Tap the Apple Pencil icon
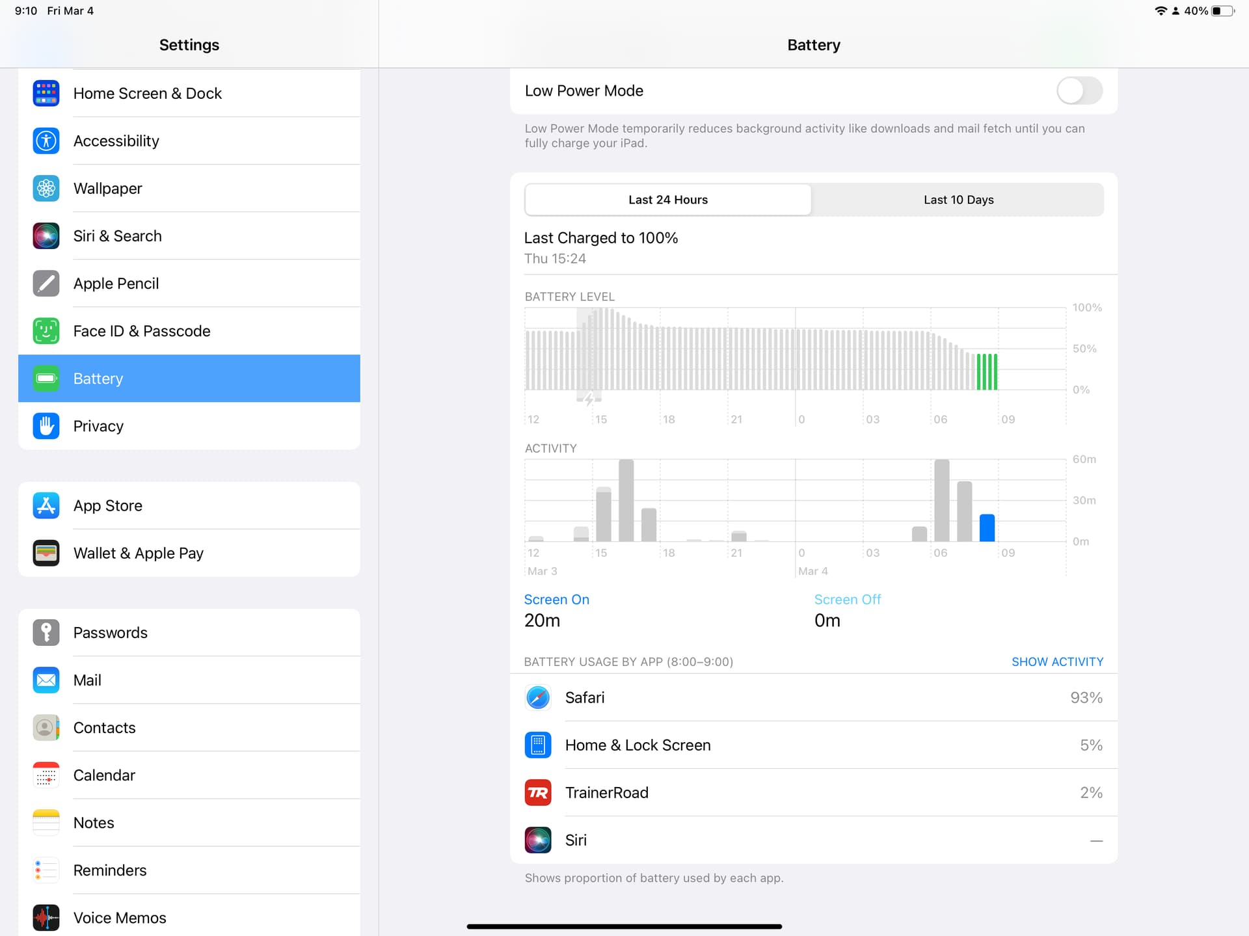Viewport: 1249px width, 936px height. pyautogui.click(x=46, y=283)
